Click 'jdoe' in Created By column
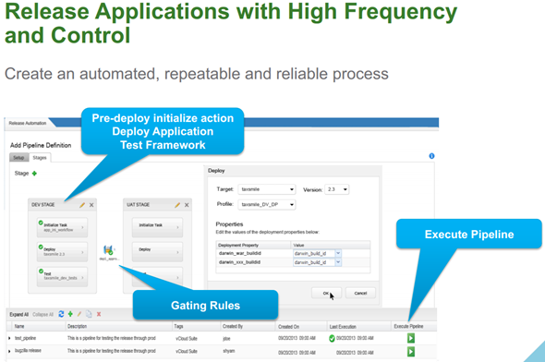This screenshot has height=362, width=545. pyautogui.click(x=226, y=339)
